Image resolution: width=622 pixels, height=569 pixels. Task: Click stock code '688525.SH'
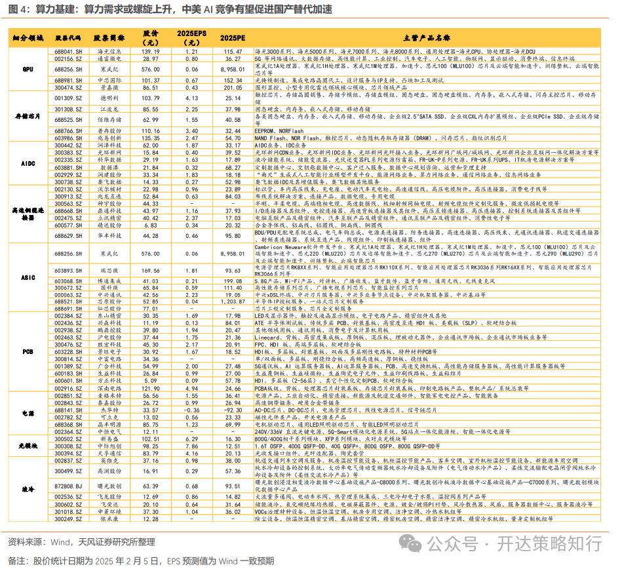tap(68, 120)
